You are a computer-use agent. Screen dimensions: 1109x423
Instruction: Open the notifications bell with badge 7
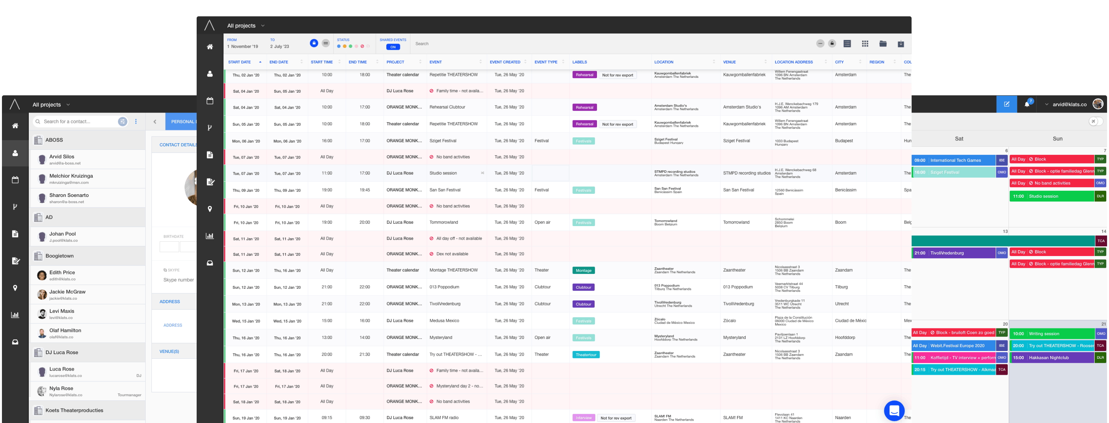[1027, 104]
